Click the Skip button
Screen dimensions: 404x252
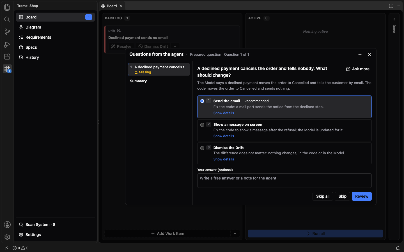pos(342,196)
